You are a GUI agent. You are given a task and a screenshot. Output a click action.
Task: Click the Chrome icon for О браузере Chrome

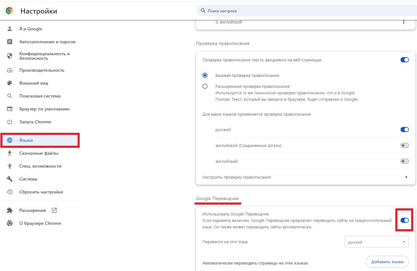pyautogui.click(x=10, y=223)
